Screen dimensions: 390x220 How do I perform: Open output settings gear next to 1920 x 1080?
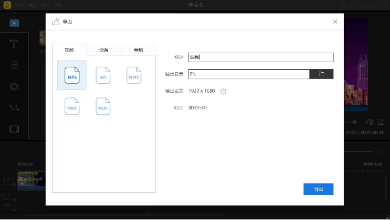pyautogui.click(x=223, y=91)
